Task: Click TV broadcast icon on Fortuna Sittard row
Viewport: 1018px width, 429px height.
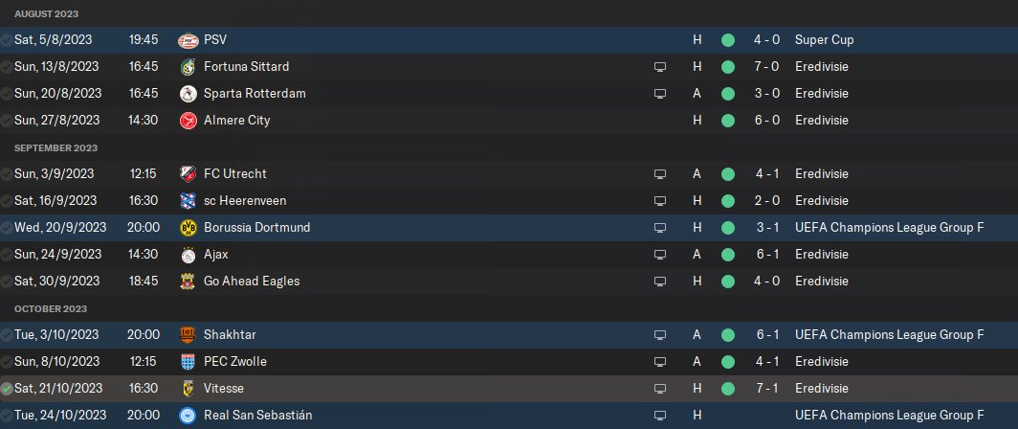Action: click(x=660, y=67)
